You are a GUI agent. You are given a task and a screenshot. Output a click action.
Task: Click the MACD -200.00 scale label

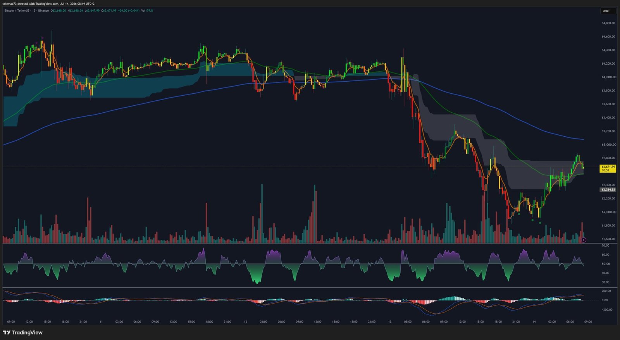tap(606, 310)
